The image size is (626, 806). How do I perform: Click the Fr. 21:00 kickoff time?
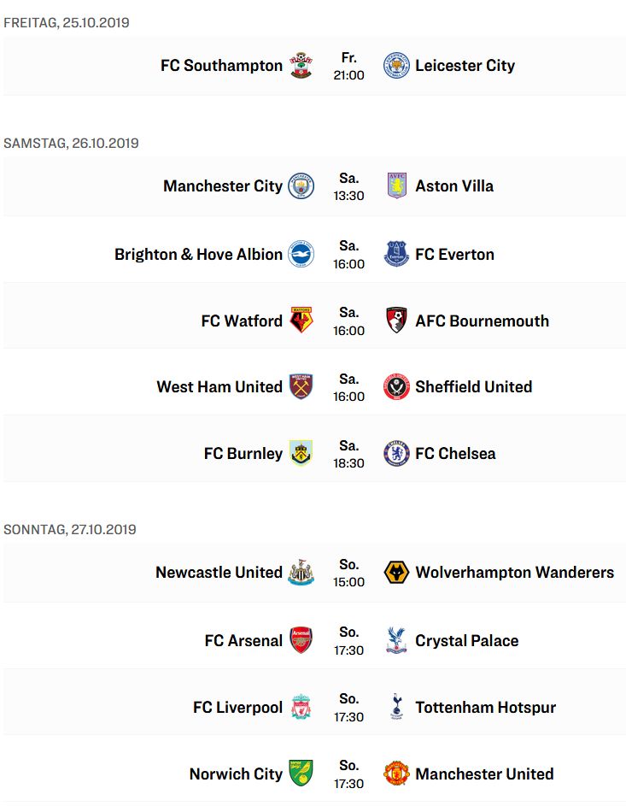coord(348,66)
